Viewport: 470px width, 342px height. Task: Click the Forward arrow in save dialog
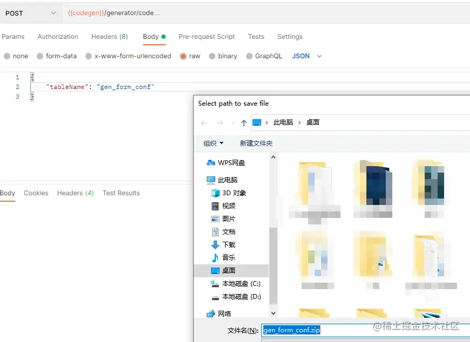click(x=220, y=123)
